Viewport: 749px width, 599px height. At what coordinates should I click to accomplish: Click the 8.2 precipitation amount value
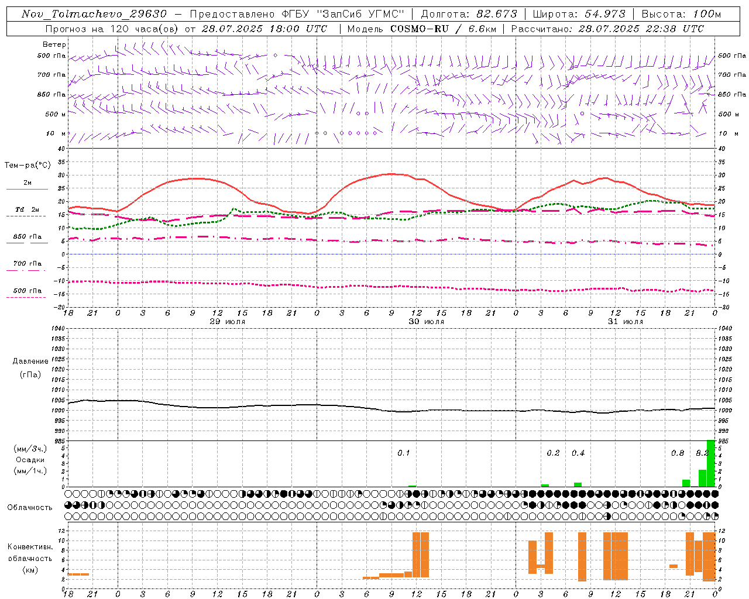pyautogui.click(x=702, y=453)
